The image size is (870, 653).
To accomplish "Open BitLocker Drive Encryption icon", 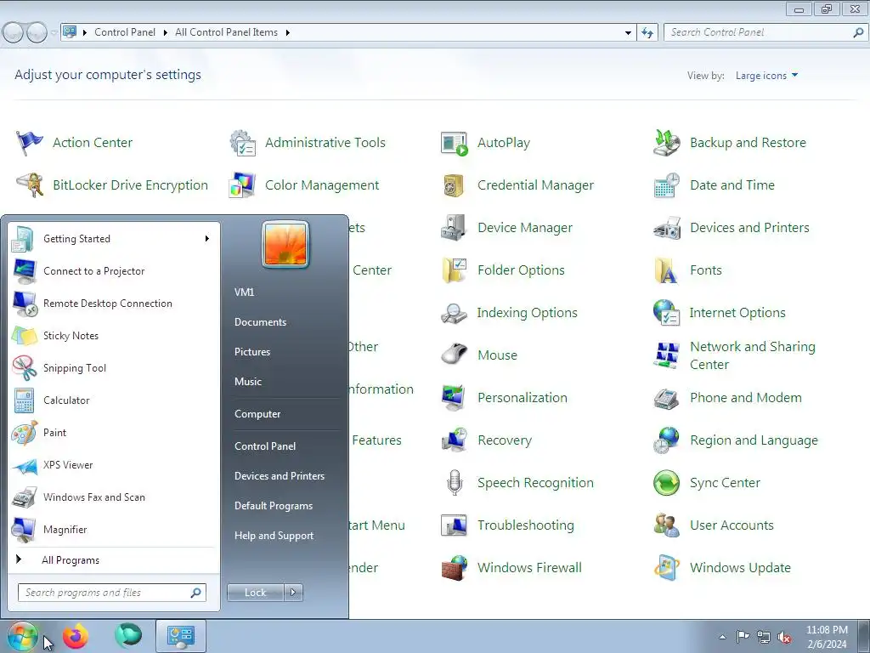I will click(30, 185).
